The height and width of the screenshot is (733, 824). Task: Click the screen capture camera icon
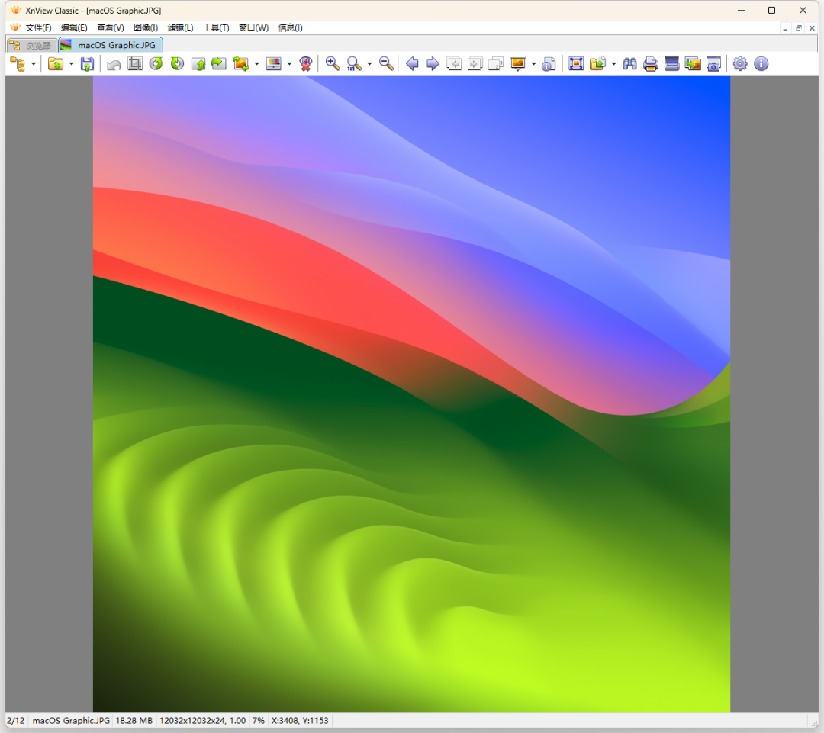point(713,64)
